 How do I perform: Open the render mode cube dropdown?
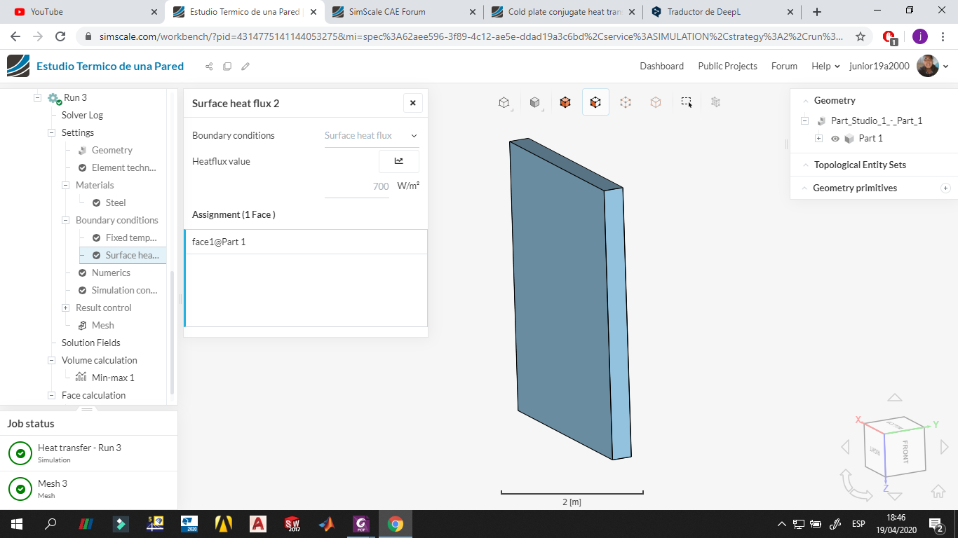(x=534, y=102)
